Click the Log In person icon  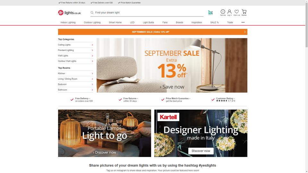pos(229,12)
